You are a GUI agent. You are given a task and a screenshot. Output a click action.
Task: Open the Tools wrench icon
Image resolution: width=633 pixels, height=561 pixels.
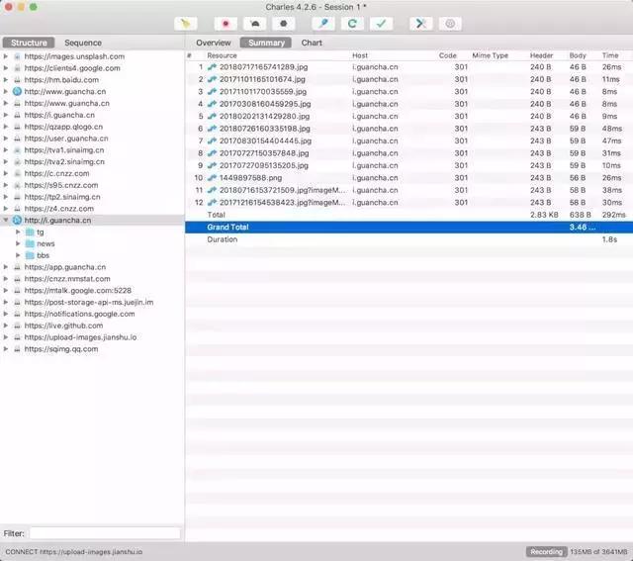pos(420,23)
